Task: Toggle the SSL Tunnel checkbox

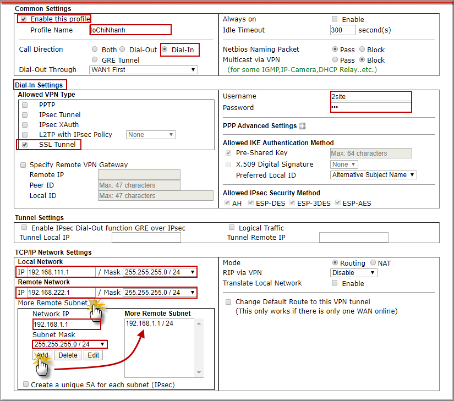Action: click(25, 145)
